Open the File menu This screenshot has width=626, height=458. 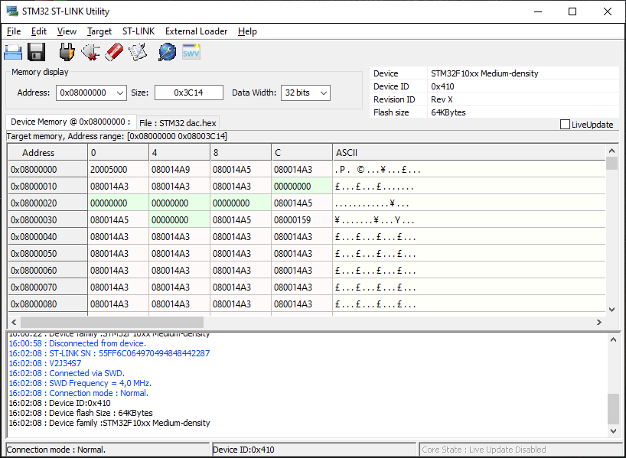(14, 31)
